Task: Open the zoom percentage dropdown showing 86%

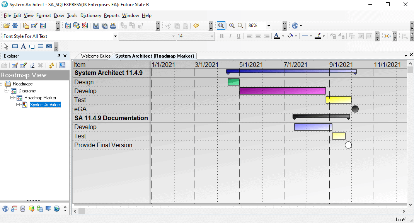Action: point(269,26)
